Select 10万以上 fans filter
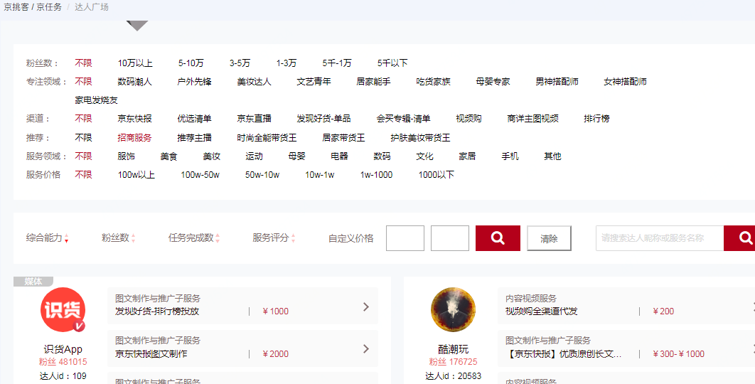 (135, 63)
